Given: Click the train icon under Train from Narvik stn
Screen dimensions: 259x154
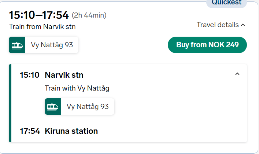Looking at the screenshot, I should tap(17, 45).
